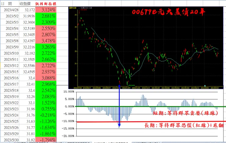Image resolution: width=226 pixels, height=143 pixels.
Task: Click the pink cell showing 2.550%
Action: pos(46,28)
